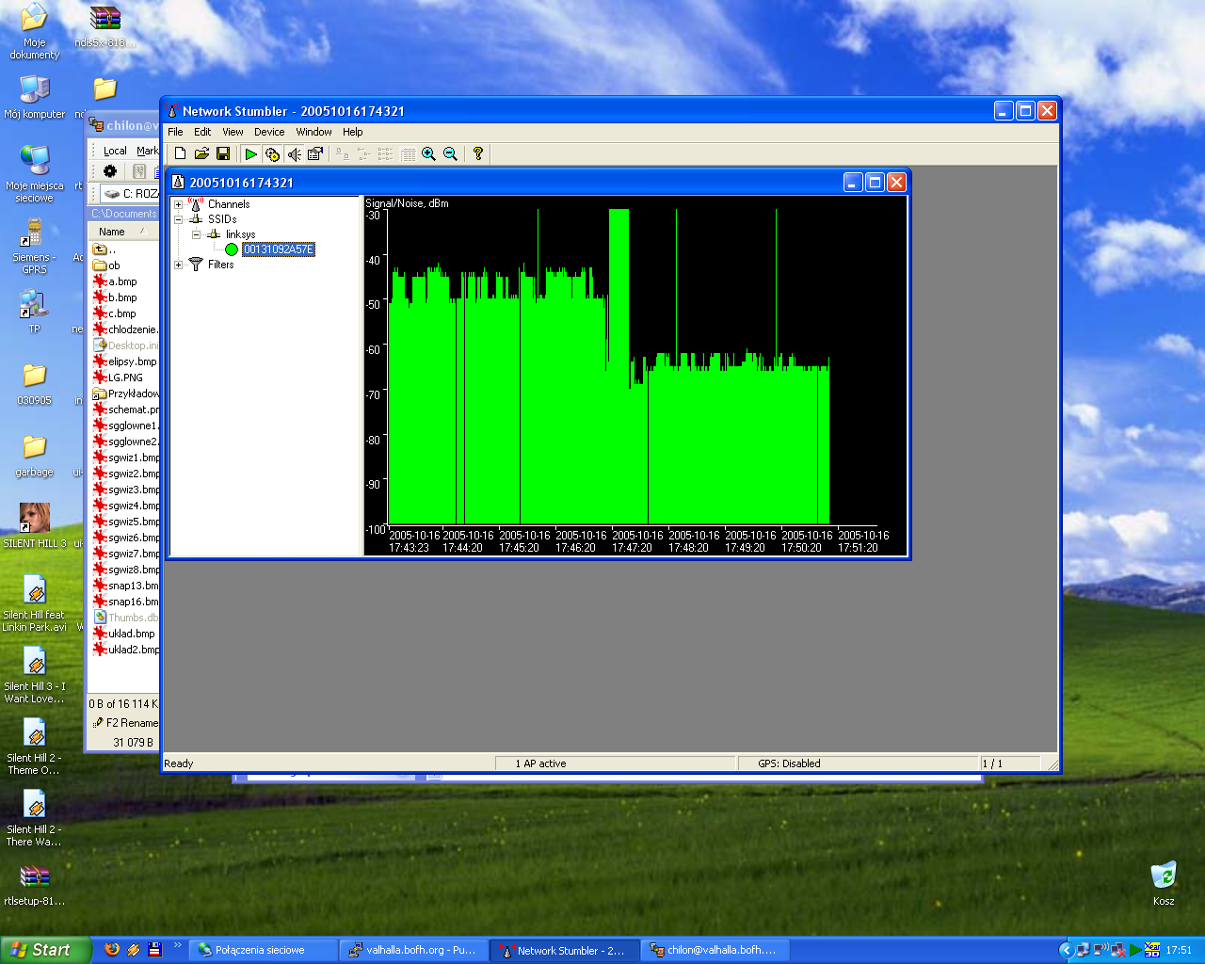This screenshot has width=1205, height=964.
Task: Toggle the Auto Reconfigure gears icon
Action: [x=272, y=154]
